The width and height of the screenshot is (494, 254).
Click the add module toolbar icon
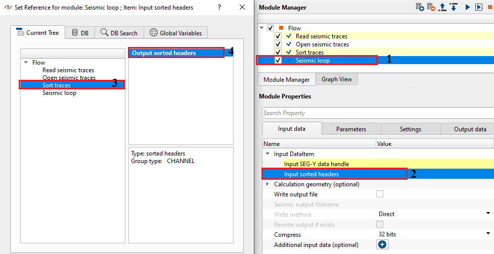(x=420, y=7)
